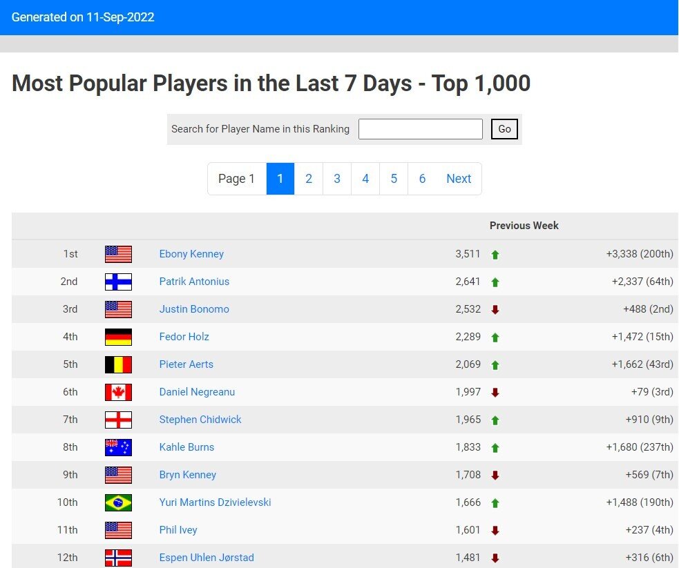
Task: Click the '10th' rank cell
Action: point(68,502)
